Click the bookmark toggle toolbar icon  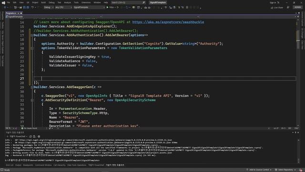[187, 8]
